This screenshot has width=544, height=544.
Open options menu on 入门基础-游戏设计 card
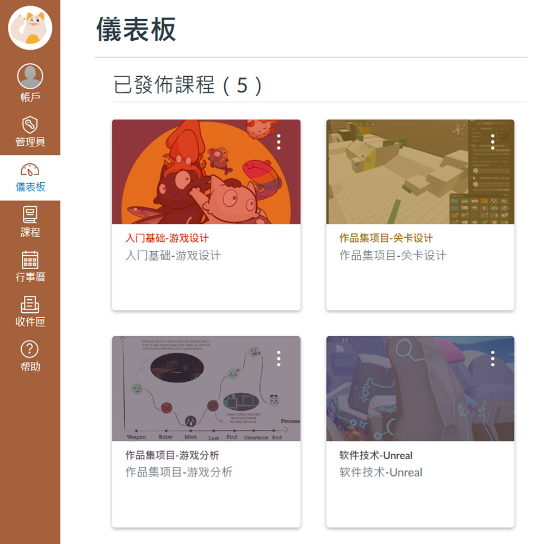(x=279, y=142)
